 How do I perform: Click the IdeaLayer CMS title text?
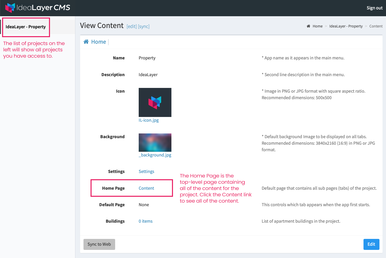click(43, 8)
